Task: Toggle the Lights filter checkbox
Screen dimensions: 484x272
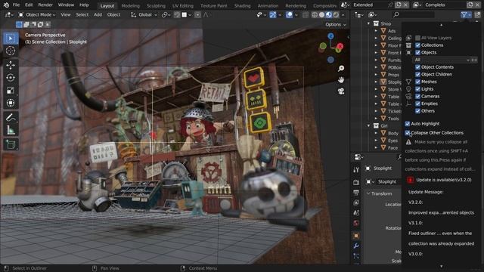Action: 417,89
